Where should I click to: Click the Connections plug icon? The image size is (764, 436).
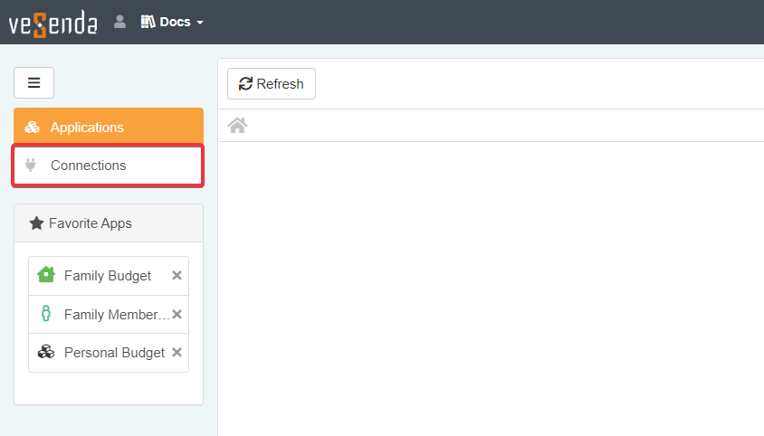pos(31,166)
